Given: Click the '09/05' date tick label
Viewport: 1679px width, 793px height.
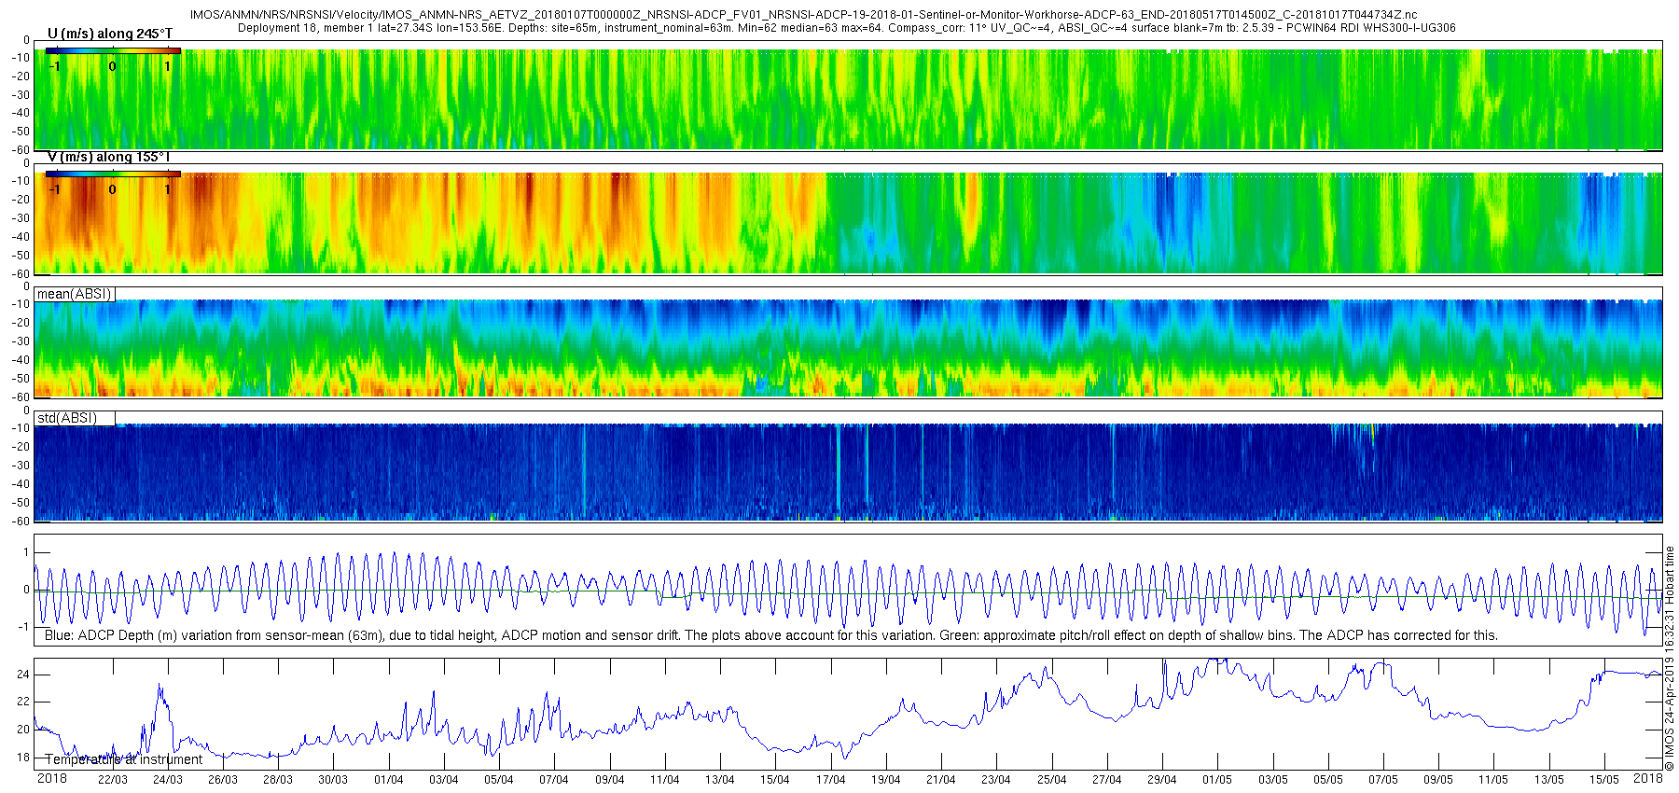Looking at the screenshot, I should [1438, 780].
